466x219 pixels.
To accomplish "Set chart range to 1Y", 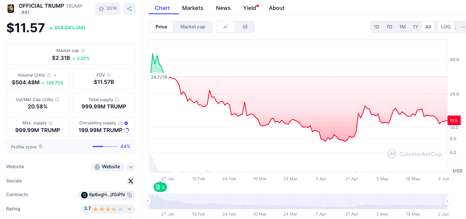I will (x=416, y=27).
